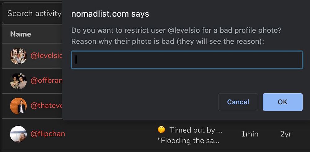Select the @offbran… user avatar
This screenshot has height=152, width=310.
click(18, 81)
